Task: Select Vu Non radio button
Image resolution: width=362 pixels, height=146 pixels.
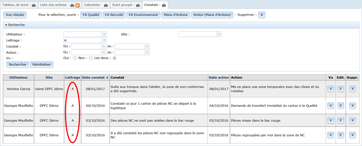Action: (91, 58)
